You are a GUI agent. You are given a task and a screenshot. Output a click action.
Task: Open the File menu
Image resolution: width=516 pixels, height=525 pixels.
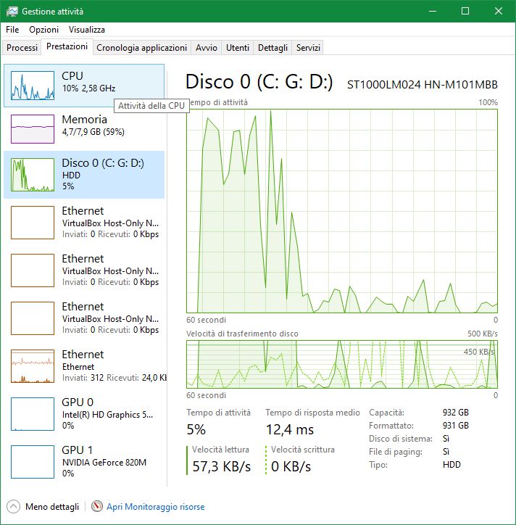pyautogui.click(x=12, y=30)
